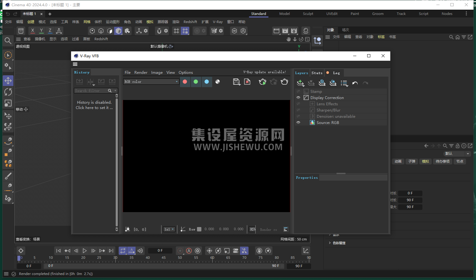Open the Redshift main menu
Viewport: 476px width, 280px height.
(190, 22)
